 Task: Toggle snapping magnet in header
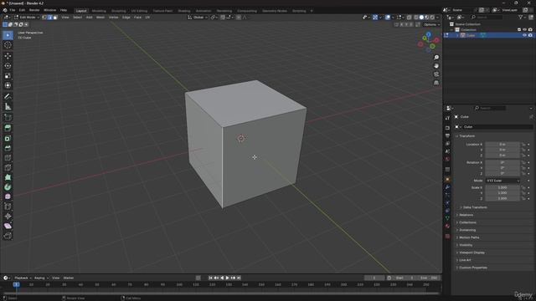tap(223, 18)
